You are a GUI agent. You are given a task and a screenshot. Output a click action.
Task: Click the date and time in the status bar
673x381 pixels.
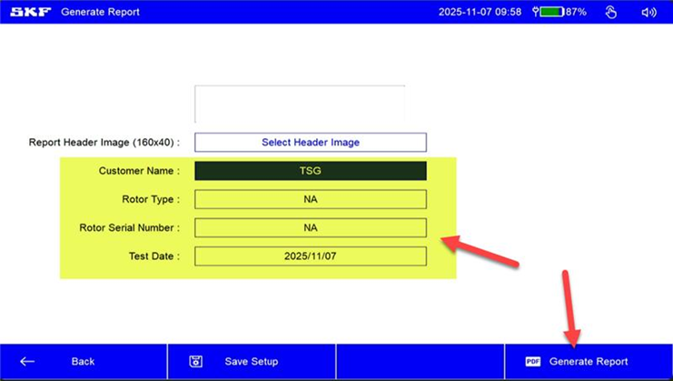click(x=480, y=12)
